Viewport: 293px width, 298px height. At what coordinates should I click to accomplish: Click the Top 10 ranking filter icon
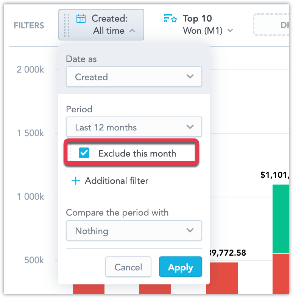(x=170, y=19)
